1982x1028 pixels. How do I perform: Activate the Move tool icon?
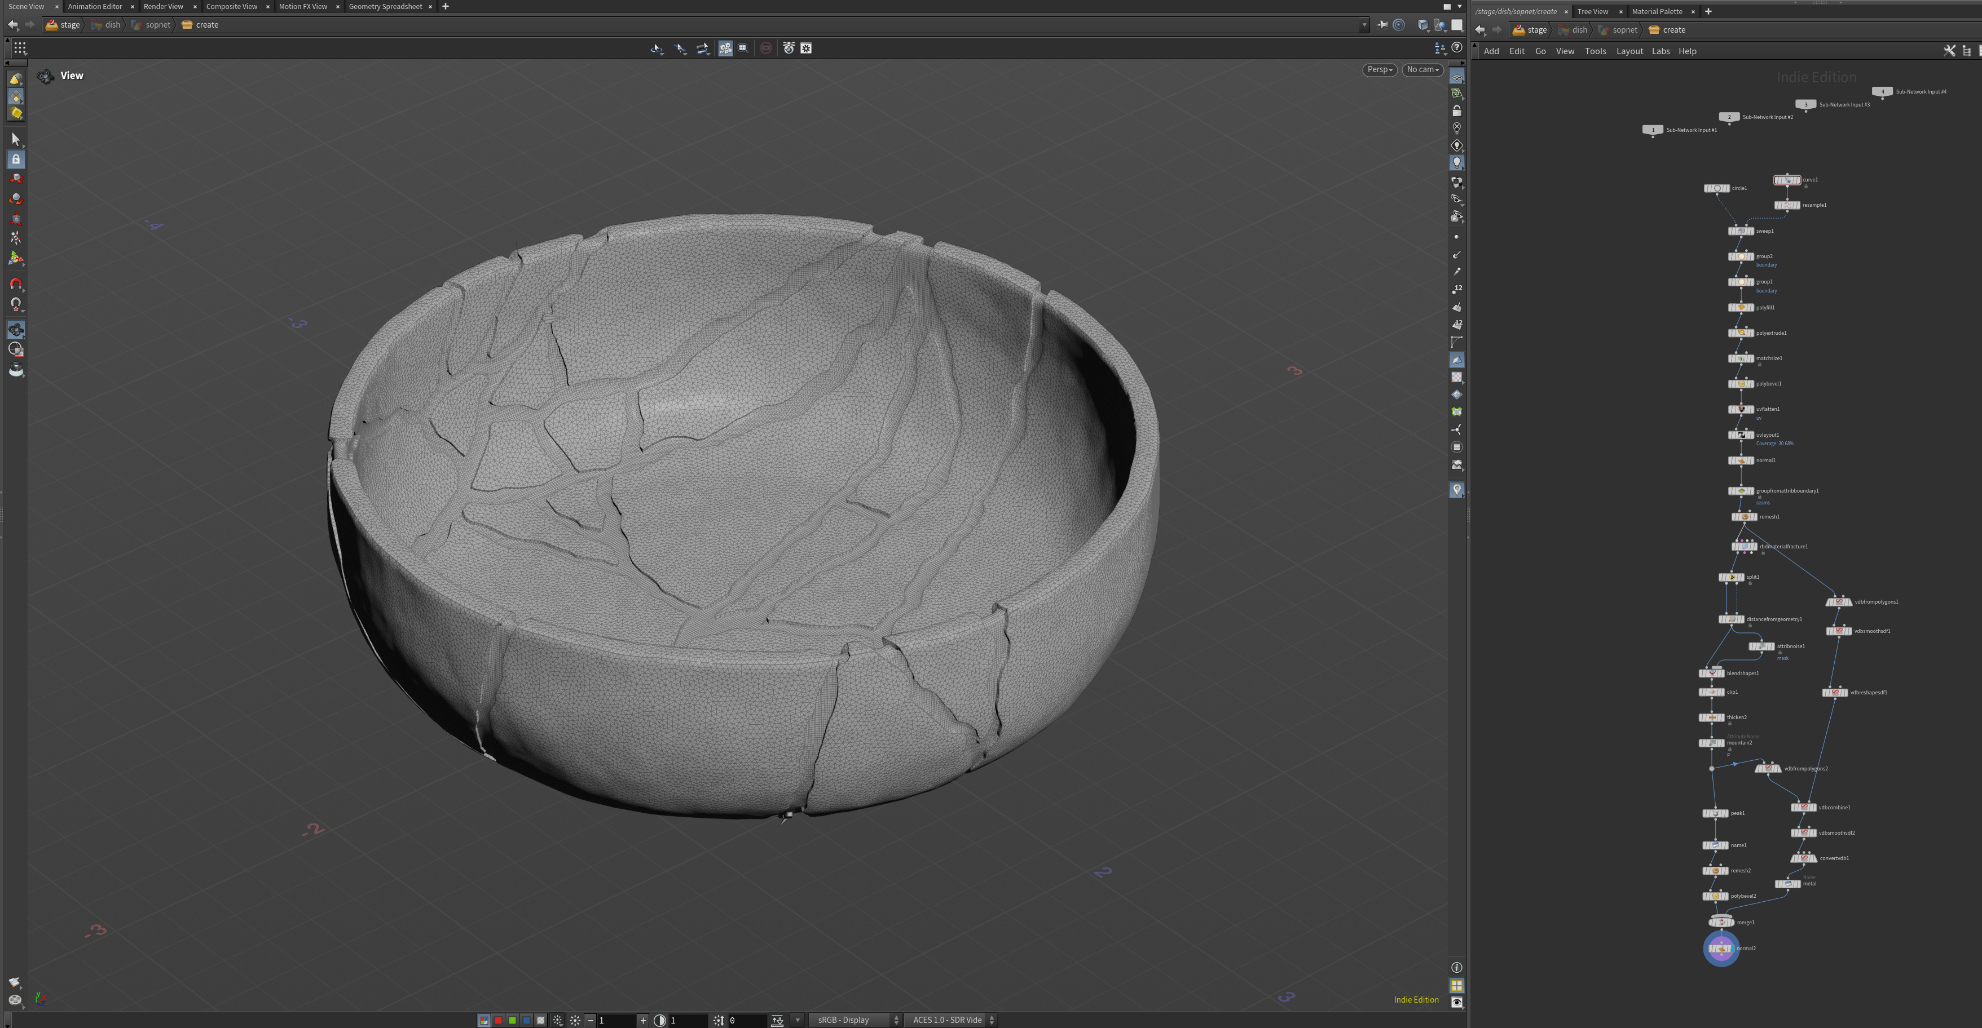click(15, 179)
